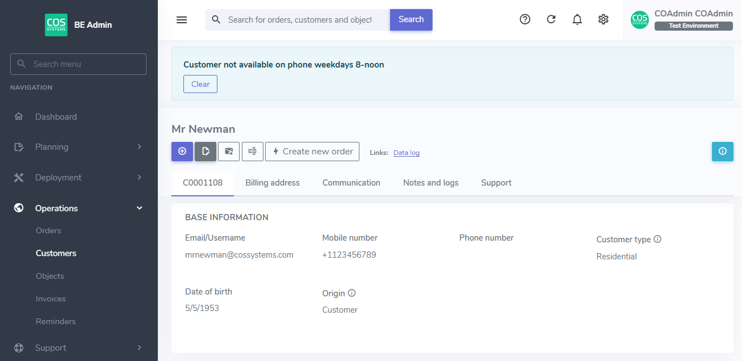Click the COAdmin user avatar

tap(640, 20)
